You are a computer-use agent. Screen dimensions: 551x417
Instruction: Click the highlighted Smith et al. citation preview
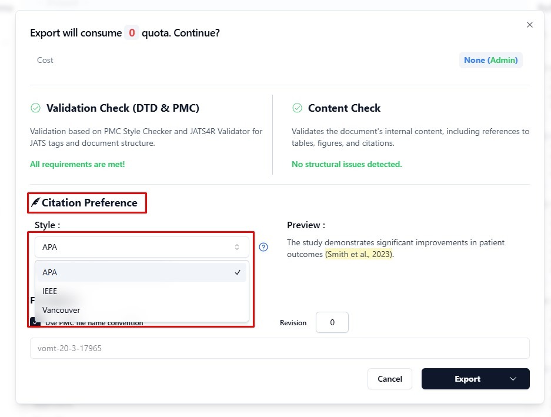(359, 255)
